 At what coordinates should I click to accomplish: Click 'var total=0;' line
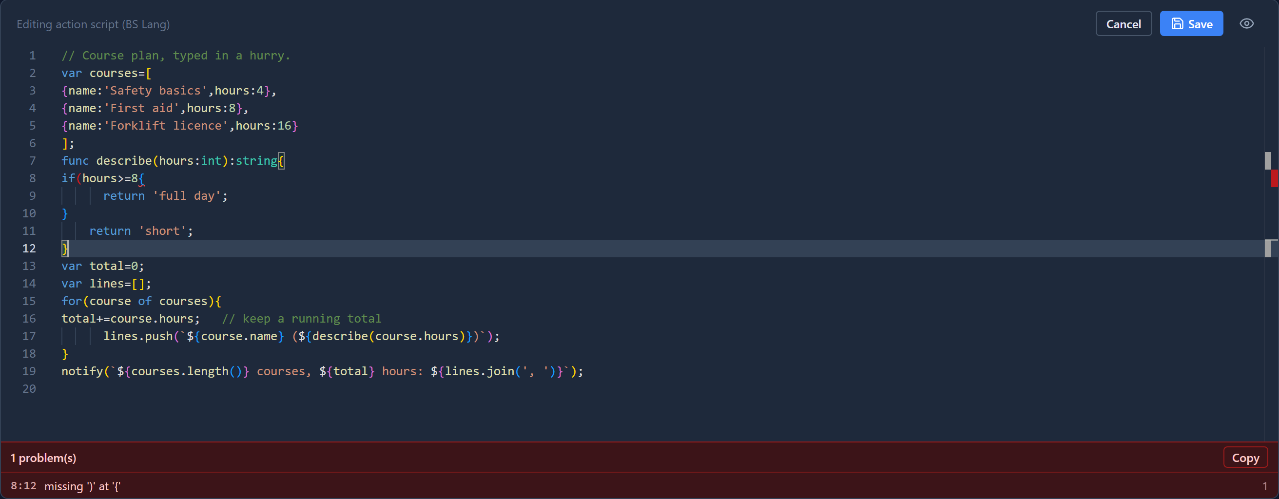coord(103,266)
